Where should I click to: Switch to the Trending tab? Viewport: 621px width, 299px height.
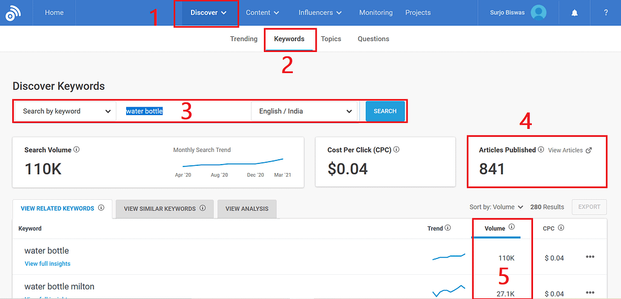click(244, 39)
